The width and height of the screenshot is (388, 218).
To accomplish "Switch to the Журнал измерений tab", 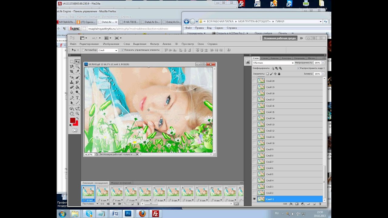I will click(x=121, y=183).
